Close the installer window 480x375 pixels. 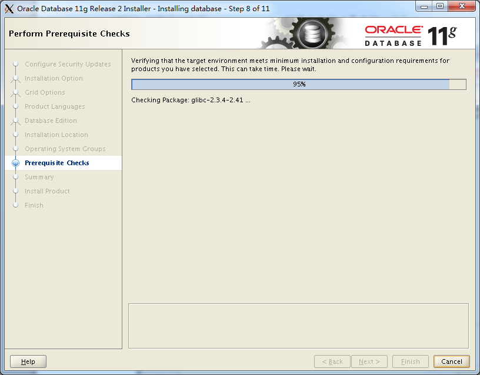pyautogui.click(x=462, y=6)
